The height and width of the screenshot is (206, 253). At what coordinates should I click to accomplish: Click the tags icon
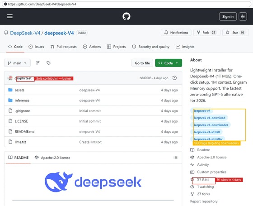48,63
